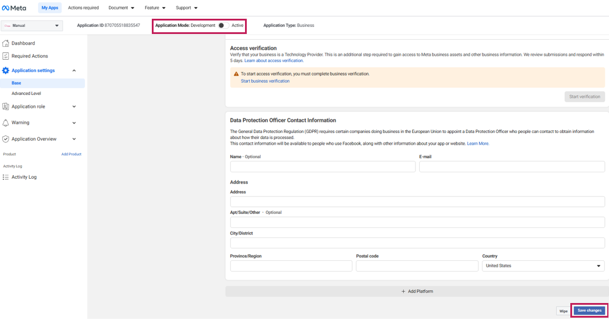The width and height of the screenshot is (609, 320).
Task: Click the Application settings gear icon
Action: coord(6,70)
